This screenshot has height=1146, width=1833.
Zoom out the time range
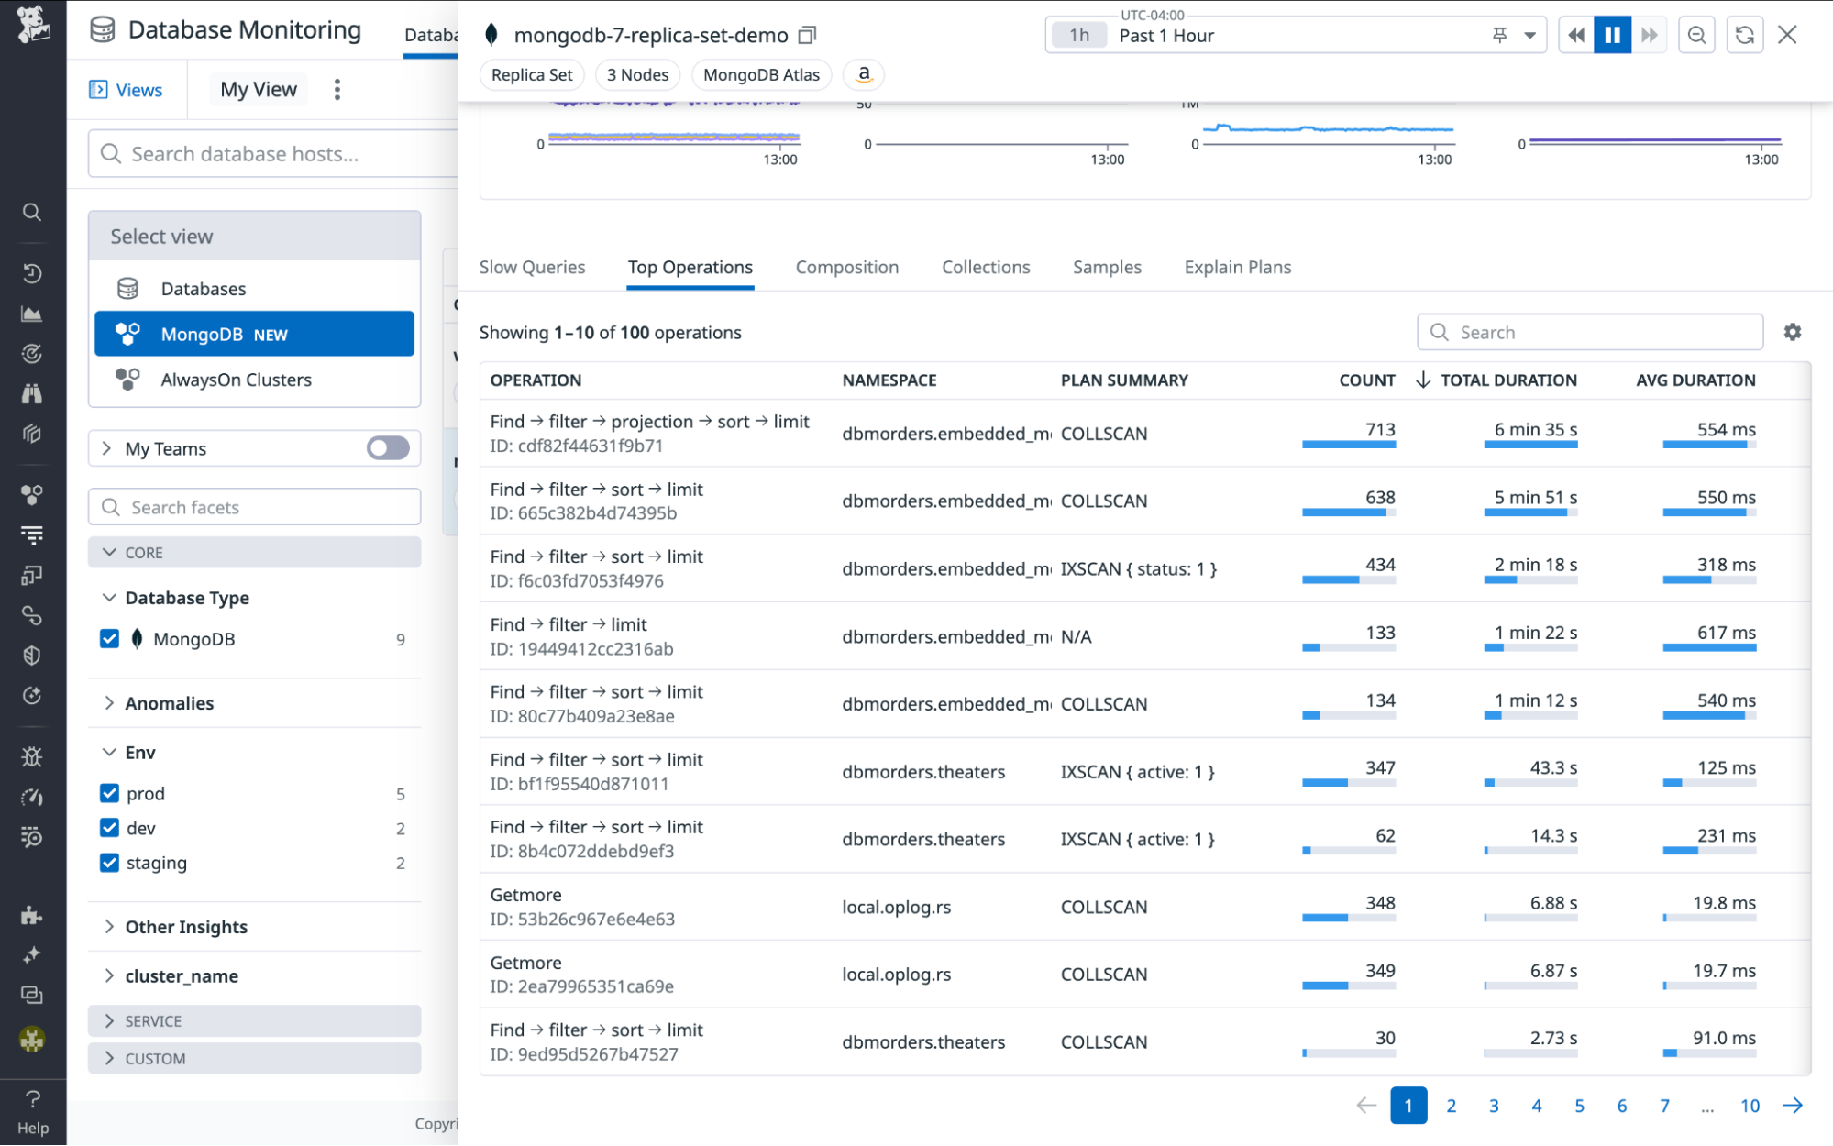1696,34
